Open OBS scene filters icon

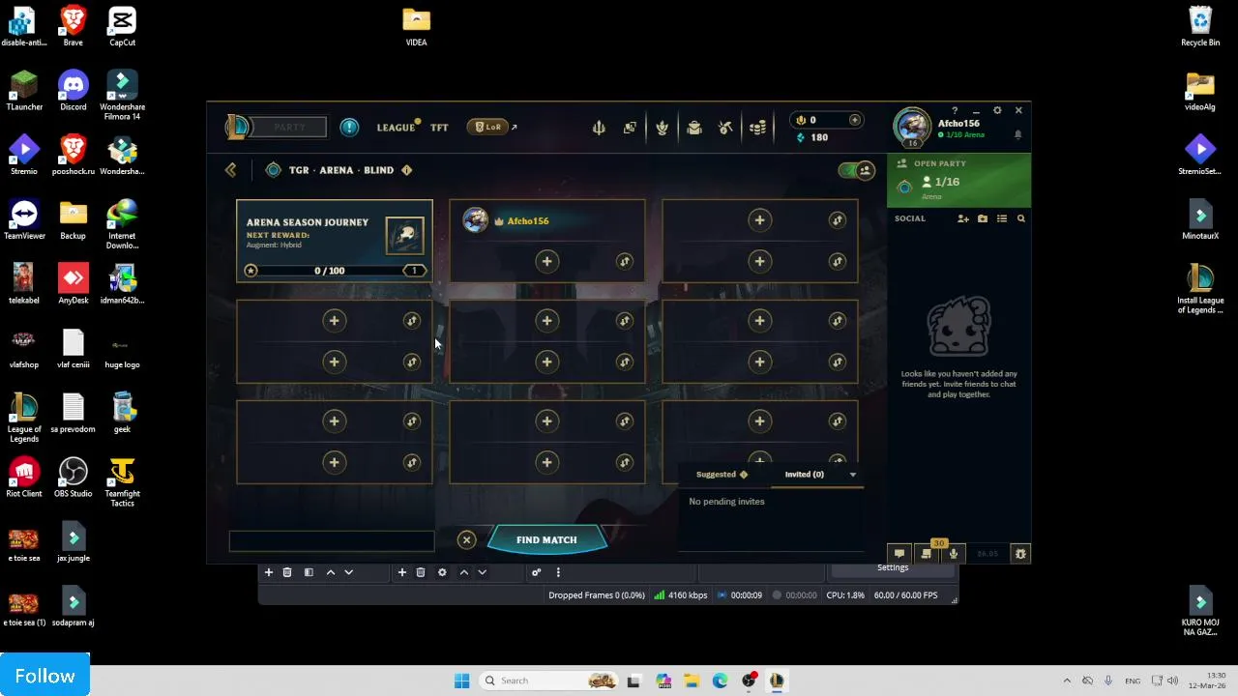pyautogui.click(x=309, y=572)
